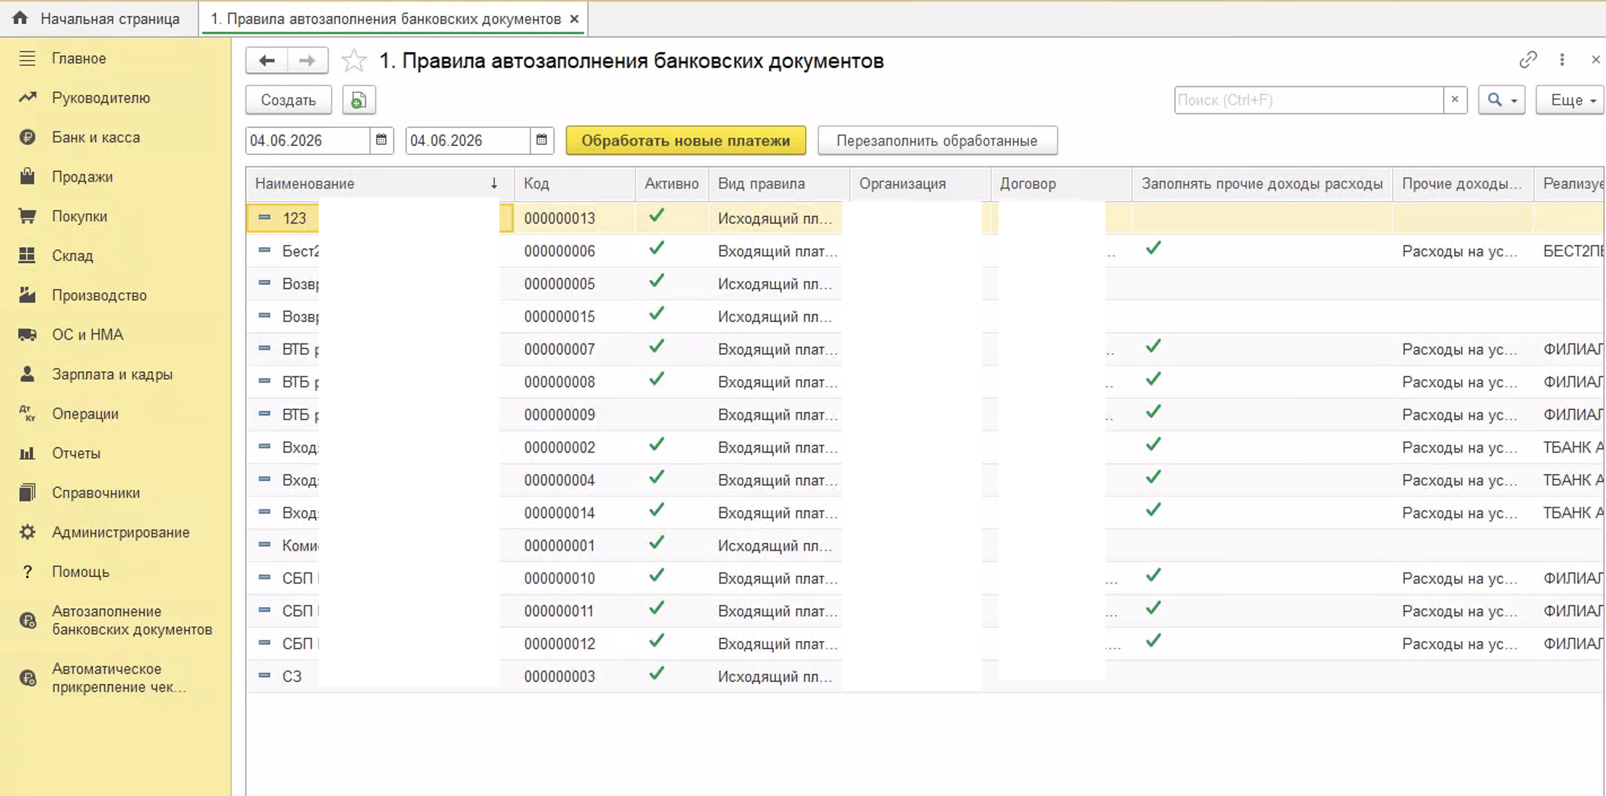This screenshot has width=1606, height=796.
Task: Click the Автоматическое прикрепление чек icon
Action: pyautogui.click(x=28, y=677)
